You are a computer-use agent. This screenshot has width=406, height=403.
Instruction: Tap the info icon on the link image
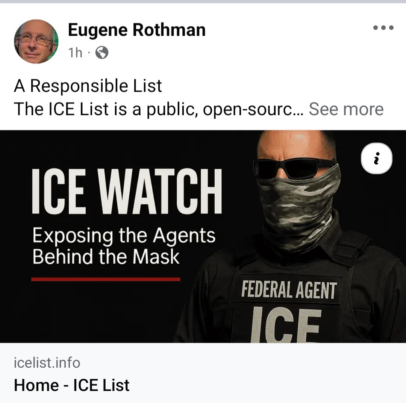coord(376,158)
